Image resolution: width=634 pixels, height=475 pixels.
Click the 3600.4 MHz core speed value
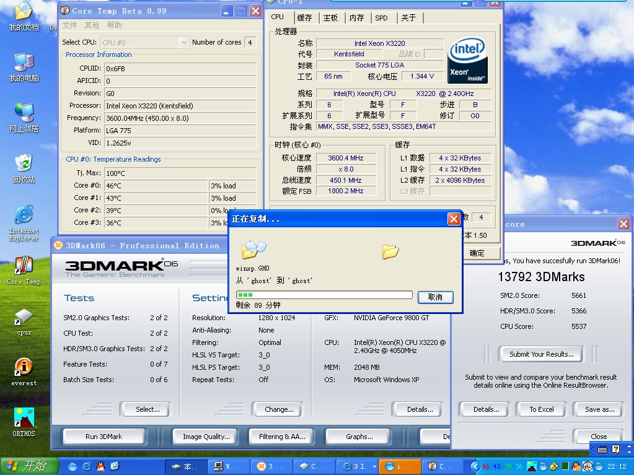tap(346, 158)
